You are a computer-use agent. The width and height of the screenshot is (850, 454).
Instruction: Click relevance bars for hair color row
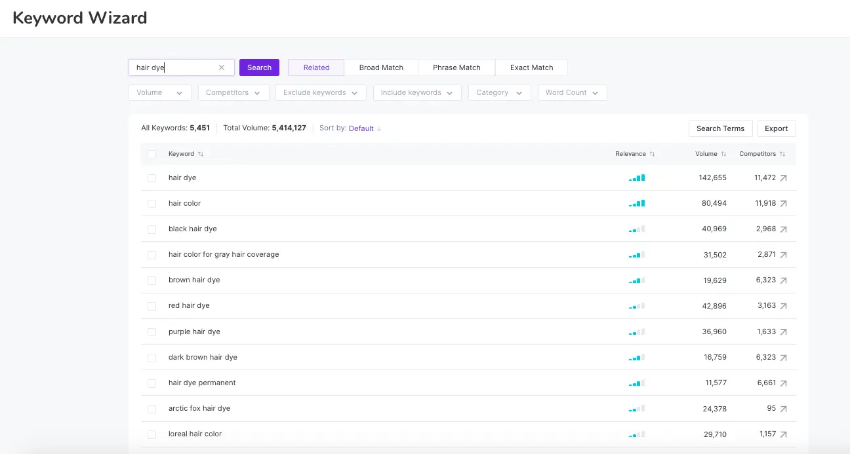[636, 204]
